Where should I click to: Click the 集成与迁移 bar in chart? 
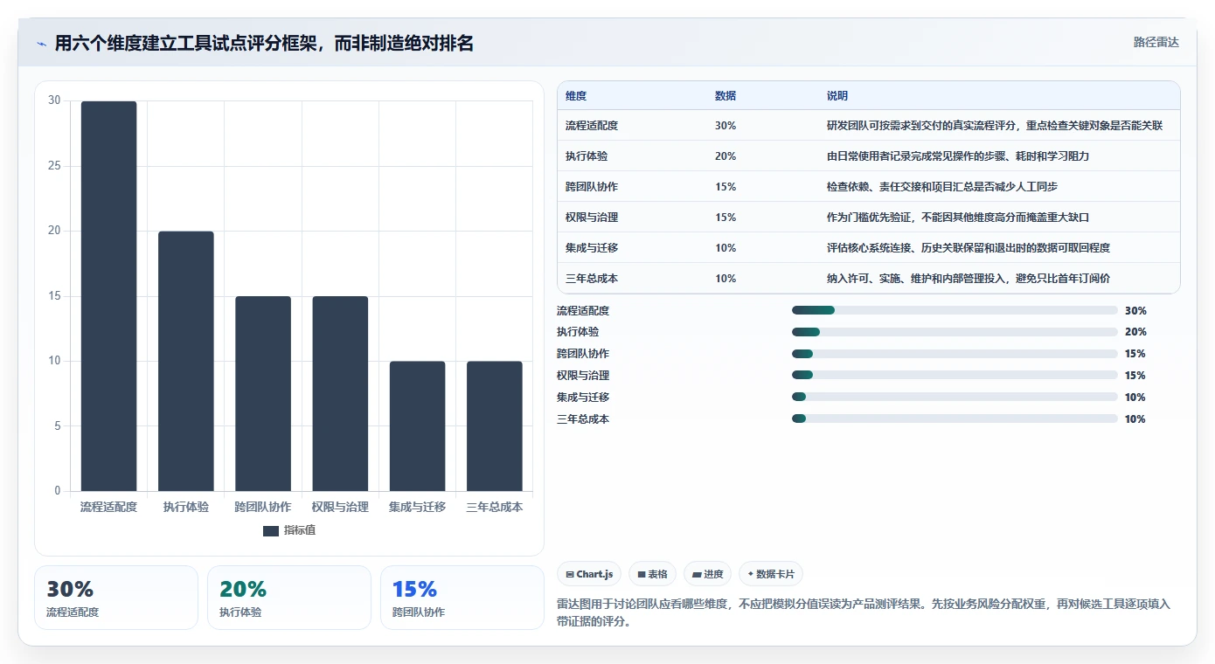point(417,426)
